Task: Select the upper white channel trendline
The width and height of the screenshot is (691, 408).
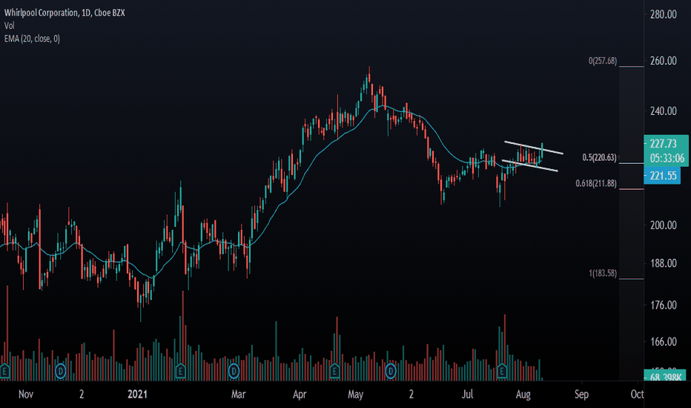Action: [534, 148]
